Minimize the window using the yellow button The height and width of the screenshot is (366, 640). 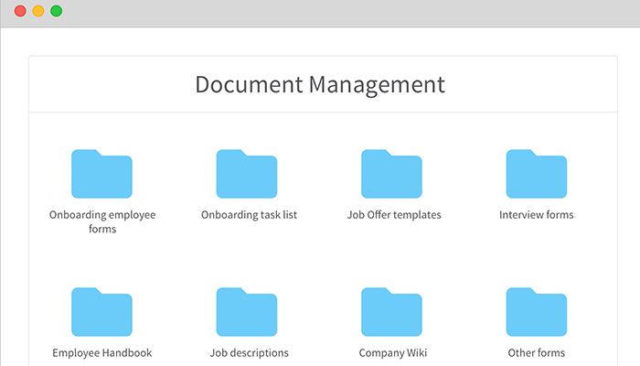click(x=38, y=11)
